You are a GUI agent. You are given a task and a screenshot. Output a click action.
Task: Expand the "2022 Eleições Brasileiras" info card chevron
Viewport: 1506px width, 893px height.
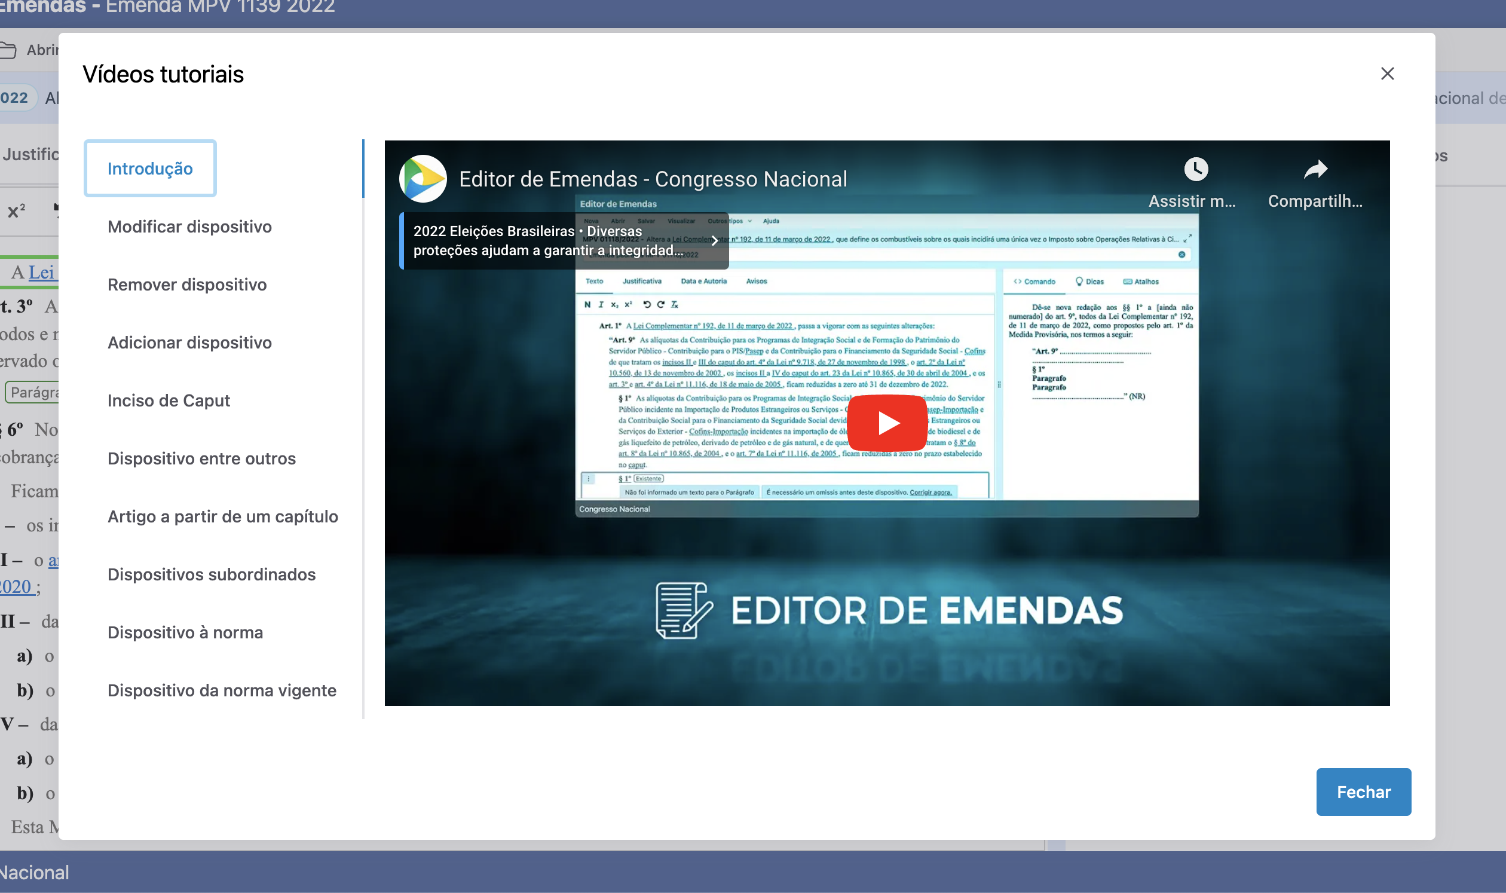[715, 241]
